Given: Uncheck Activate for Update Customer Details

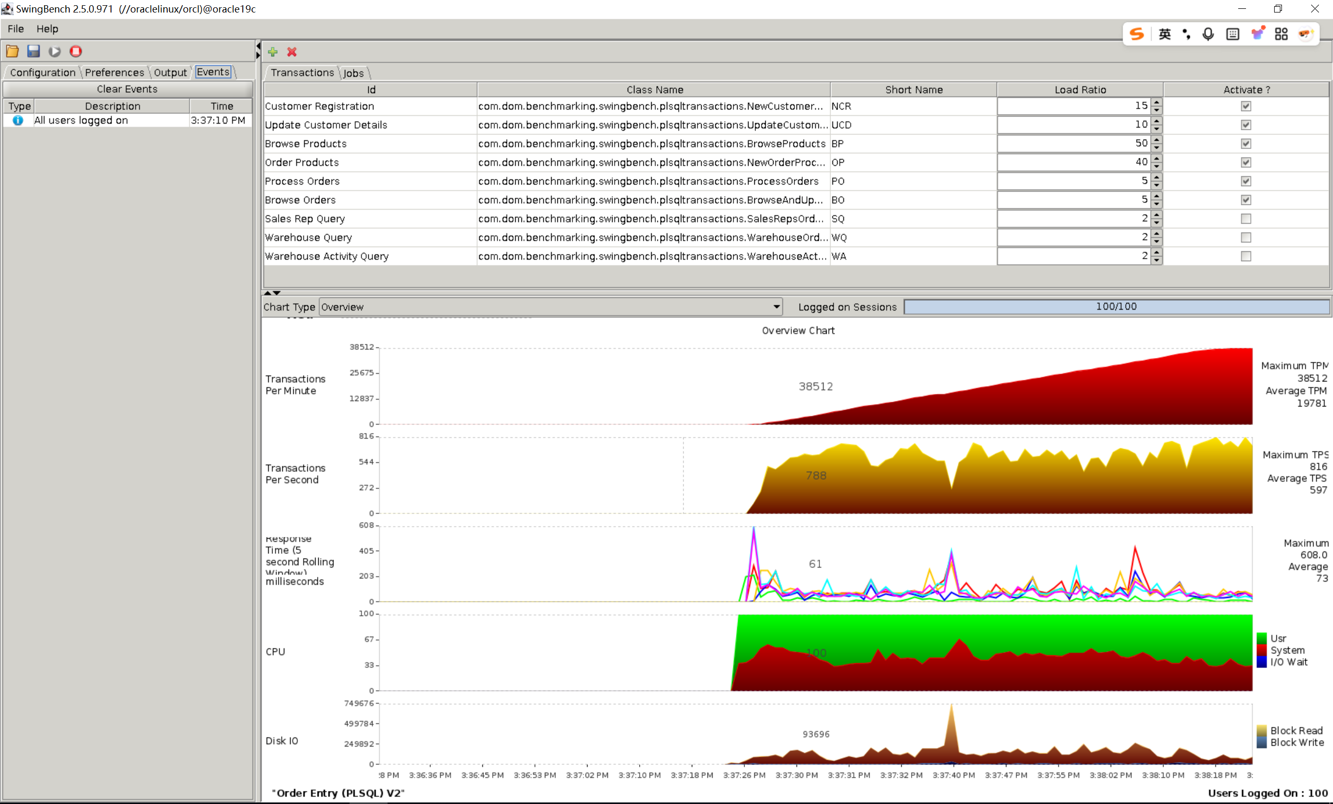Looking at the screenshot, I should (x=1246, y=125).
